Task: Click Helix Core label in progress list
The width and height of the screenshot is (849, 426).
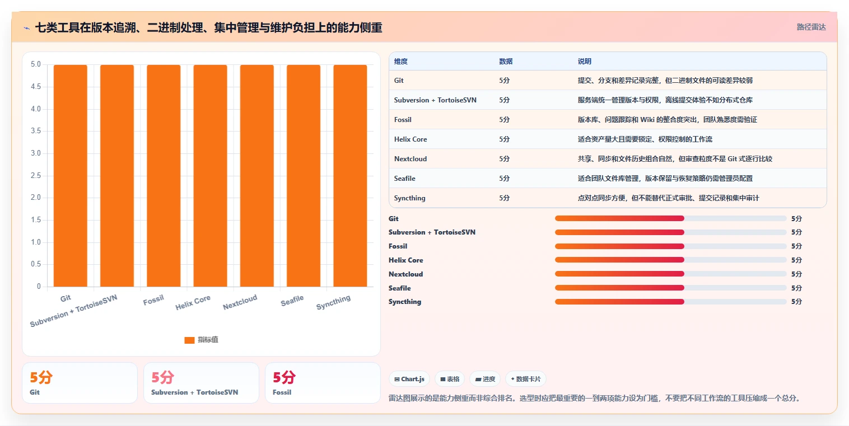Action: 406,260
